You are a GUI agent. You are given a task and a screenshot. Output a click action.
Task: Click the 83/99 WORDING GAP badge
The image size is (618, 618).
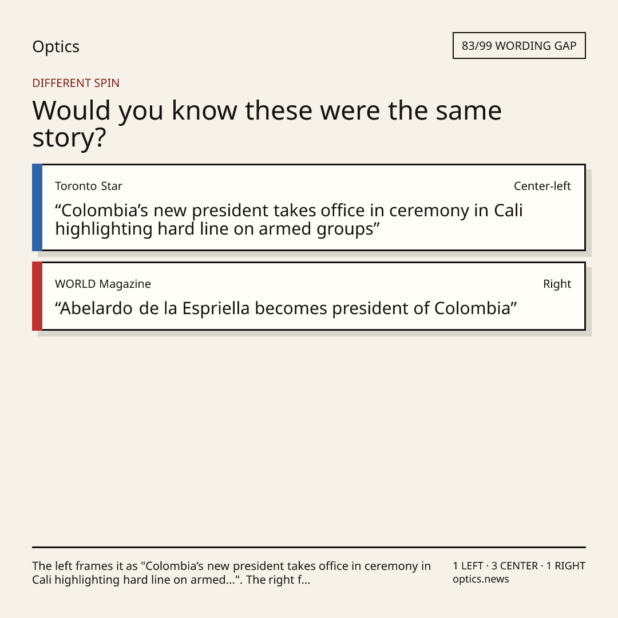tap(519, 46)
